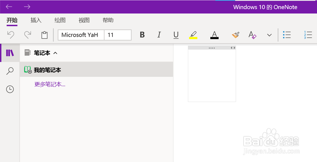This screenshot has height=162, width=317.
Task: Click the font size box showing 11
Action: point(118,35)
